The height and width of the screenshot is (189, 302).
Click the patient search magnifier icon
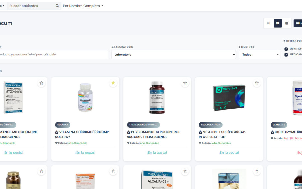pyautogui.click(x=57, y=6)
